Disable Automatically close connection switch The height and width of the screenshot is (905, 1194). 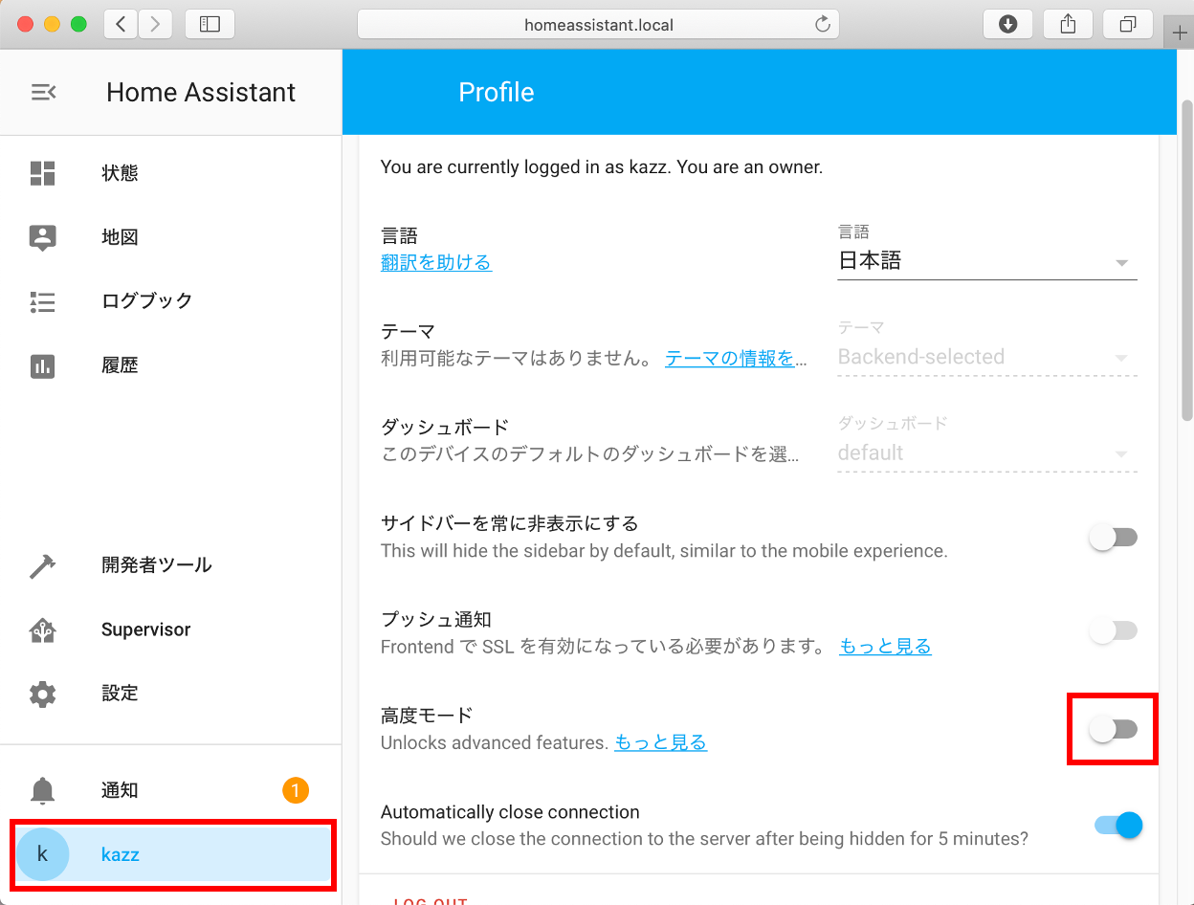pyautogui.click(x=1117, y=825)
